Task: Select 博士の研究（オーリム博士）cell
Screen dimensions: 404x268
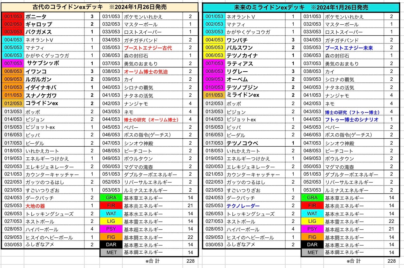Action: click(x=153, y=120)
